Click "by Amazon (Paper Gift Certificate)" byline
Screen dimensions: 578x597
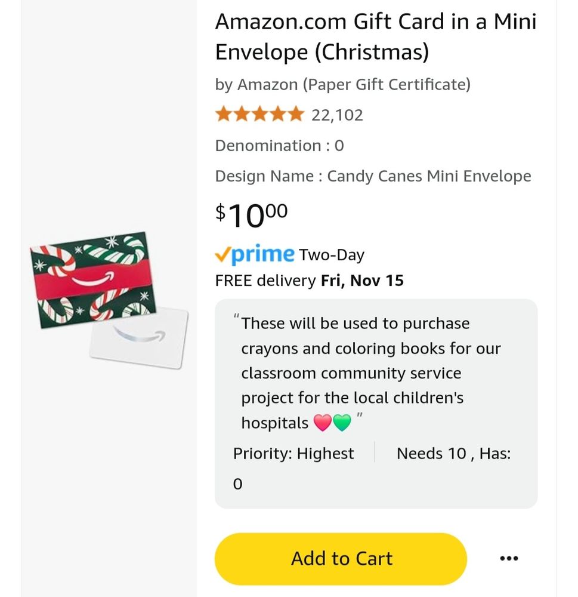coord(342,85)
